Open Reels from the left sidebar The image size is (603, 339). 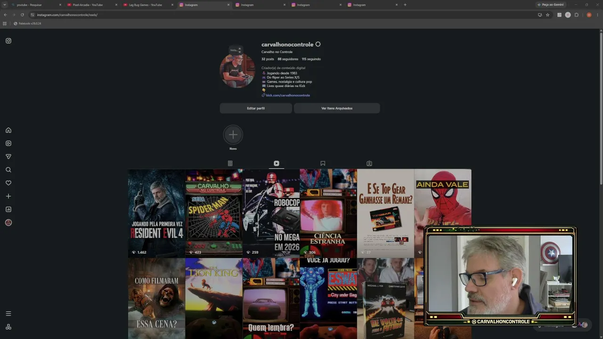point(8,144)
